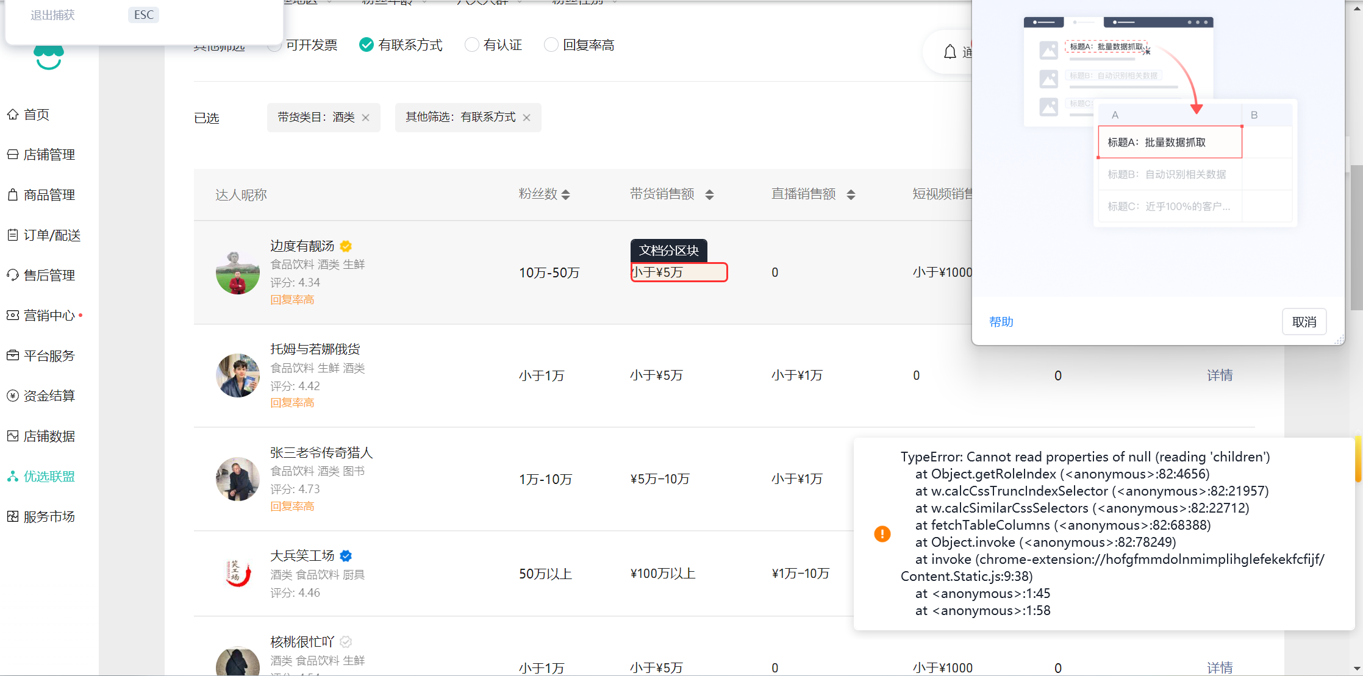Click the avatar thumbnail of 托姆与若娜俄货
Viewport: 1363px width, 676px height.
pyautogui.click(x=238, y=375)
